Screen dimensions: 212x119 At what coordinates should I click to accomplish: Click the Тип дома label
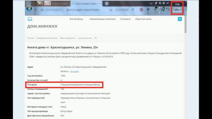coord(32,85)
